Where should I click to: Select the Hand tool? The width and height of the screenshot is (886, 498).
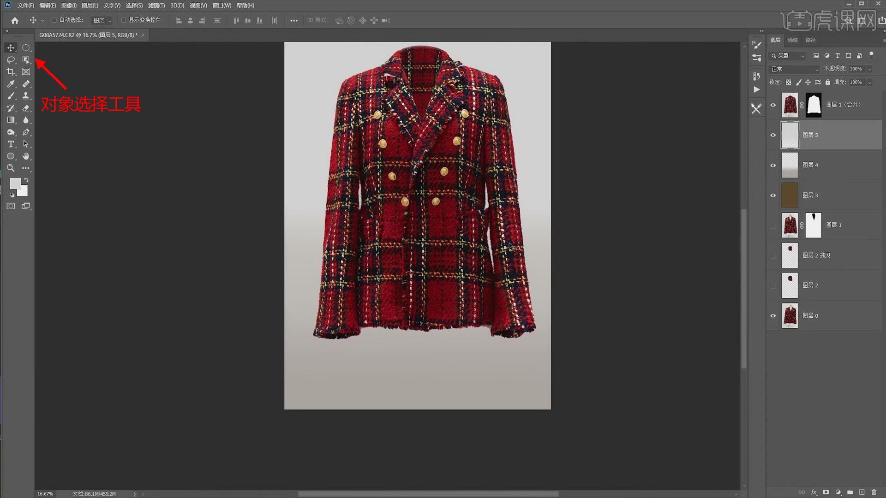click(x=26, y=156)
